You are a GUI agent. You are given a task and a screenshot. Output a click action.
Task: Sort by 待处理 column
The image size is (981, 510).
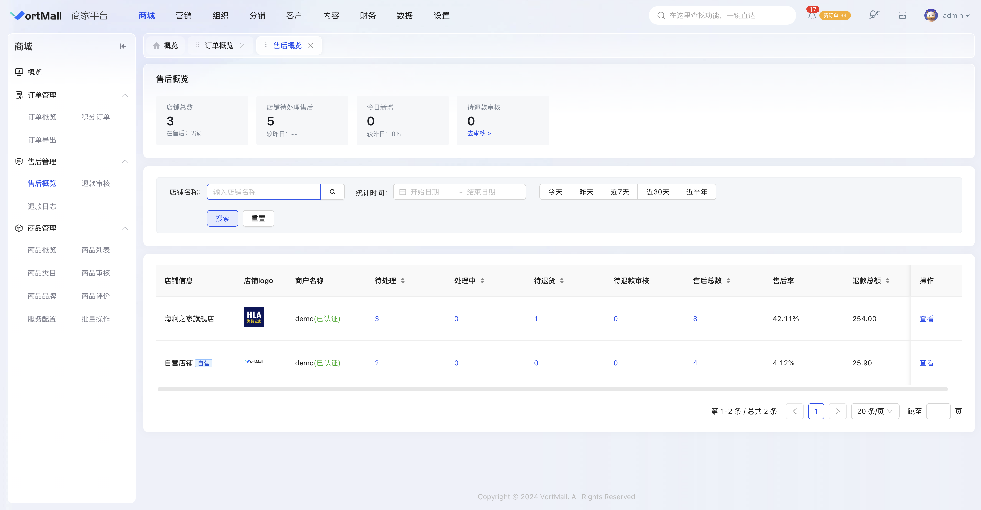(x=402, y=281)
